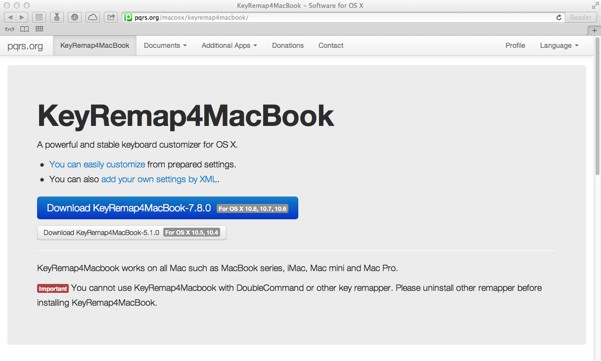This screenshot has height=361, width=601.
Task: Click the medal-shaped toolbar button
Action: (57, 17)
